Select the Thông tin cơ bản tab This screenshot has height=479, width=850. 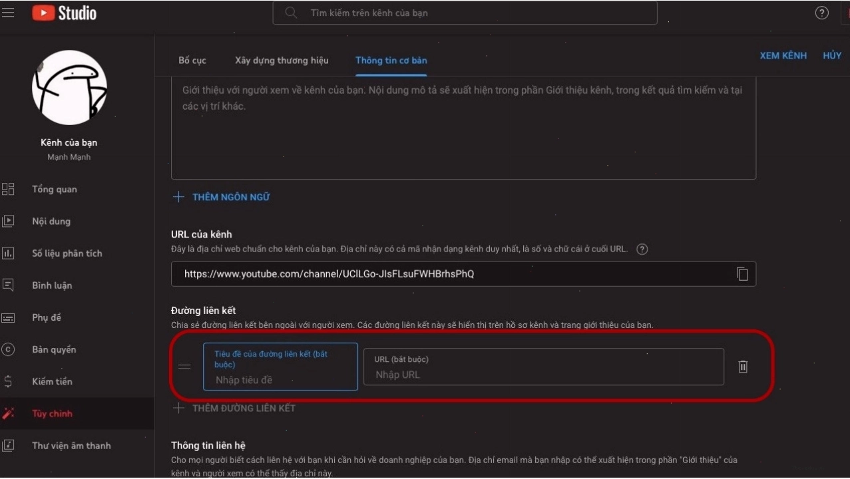(391, 60)
